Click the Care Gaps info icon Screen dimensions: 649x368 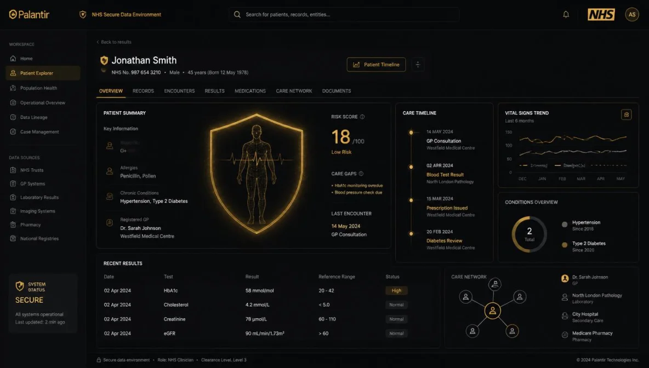click(361, 174)
